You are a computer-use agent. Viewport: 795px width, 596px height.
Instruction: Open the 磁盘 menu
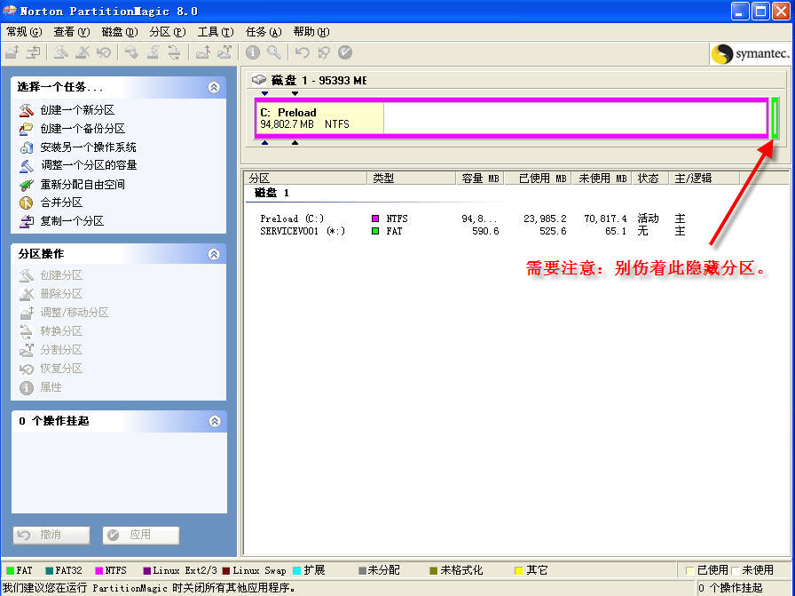coord(120,32)
